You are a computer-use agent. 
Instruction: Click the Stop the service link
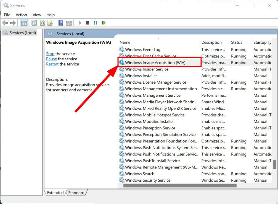click(50, 54)
